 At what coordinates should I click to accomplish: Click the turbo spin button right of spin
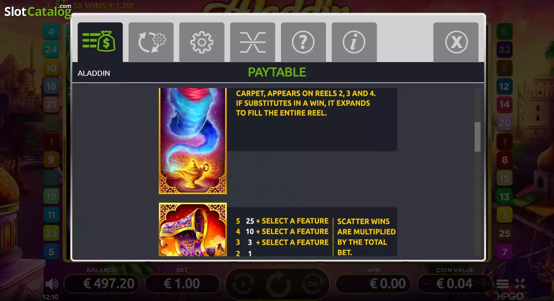coord(313,284)
